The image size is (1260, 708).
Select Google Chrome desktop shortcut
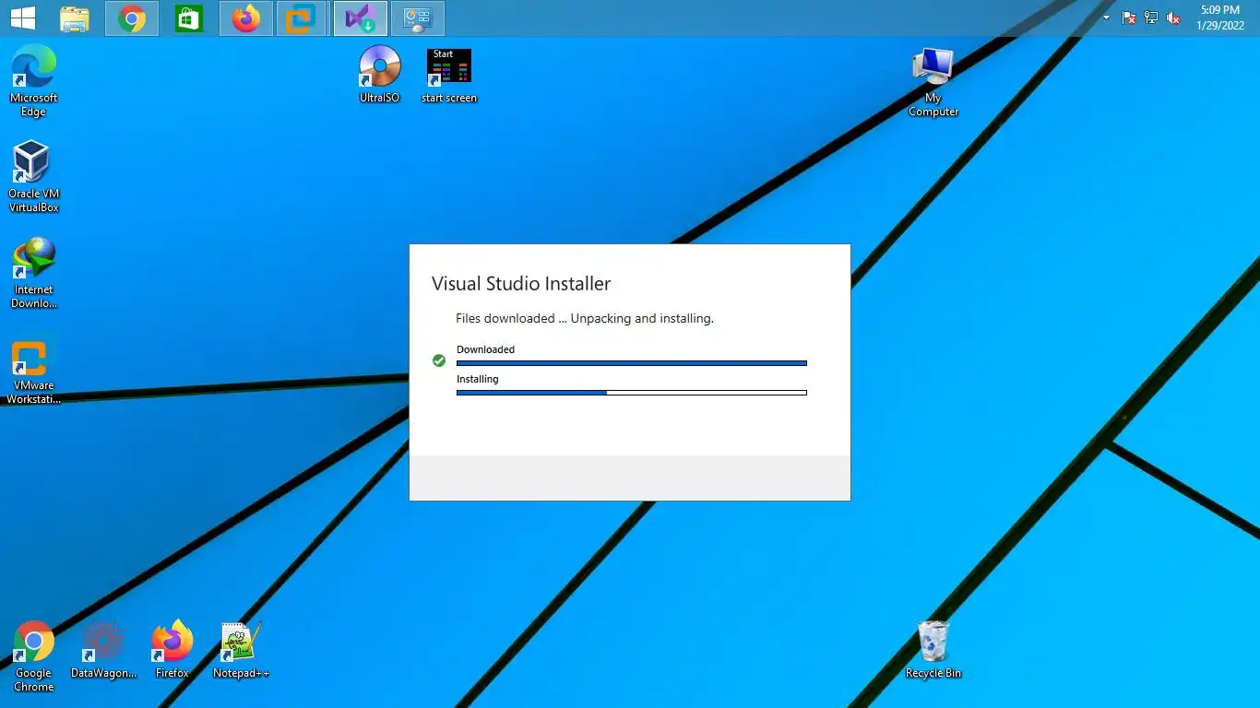click(x=34, y=656)
